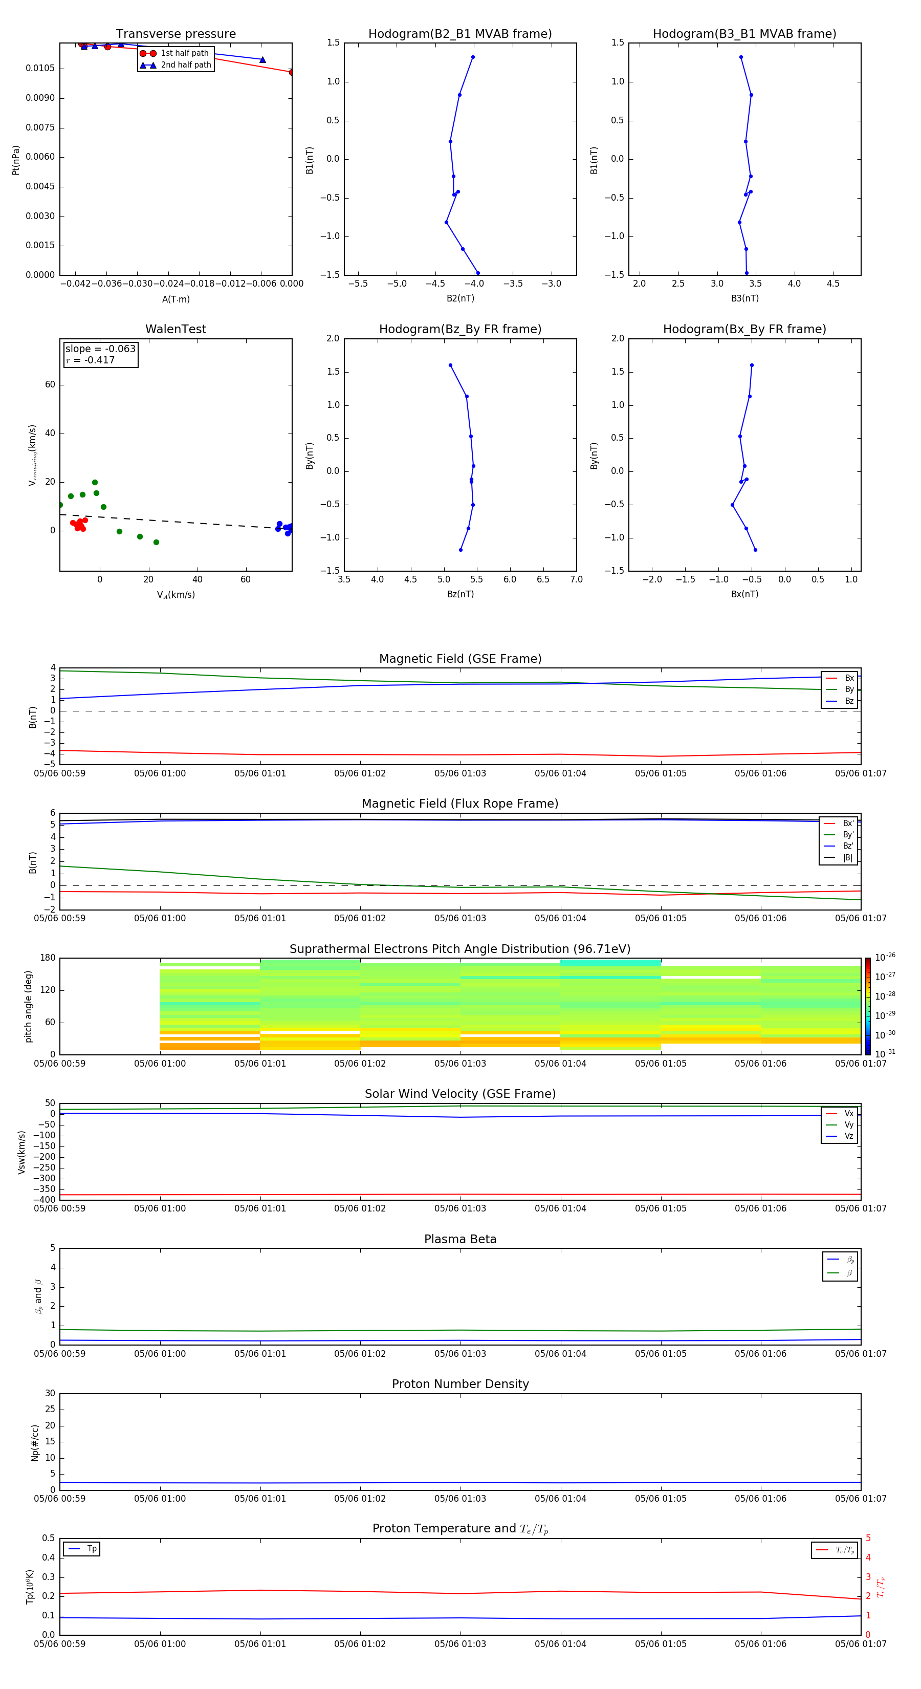
Task: Select the '2nd half path' legend entry
Action: pyautogui.click(x=175, y=65)
